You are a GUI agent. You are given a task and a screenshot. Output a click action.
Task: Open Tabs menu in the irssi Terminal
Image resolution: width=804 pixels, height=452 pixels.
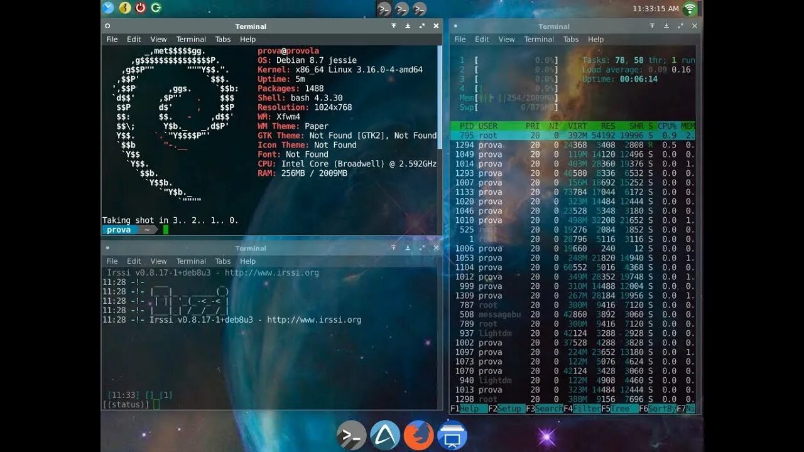(223, 261)
